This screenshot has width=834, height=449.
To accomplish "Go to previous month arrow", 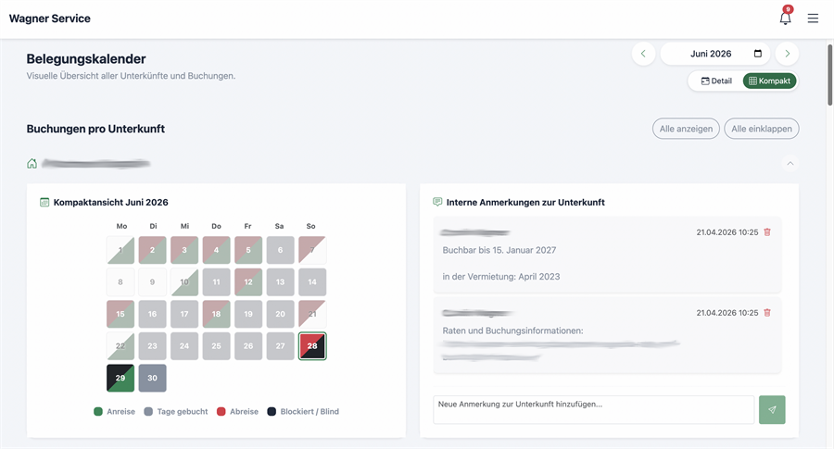I will [643, 54].
